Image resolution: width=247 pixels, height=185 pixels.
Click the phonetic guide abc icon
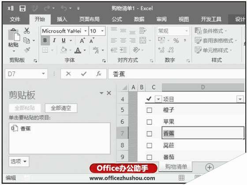tap(96, 50)
